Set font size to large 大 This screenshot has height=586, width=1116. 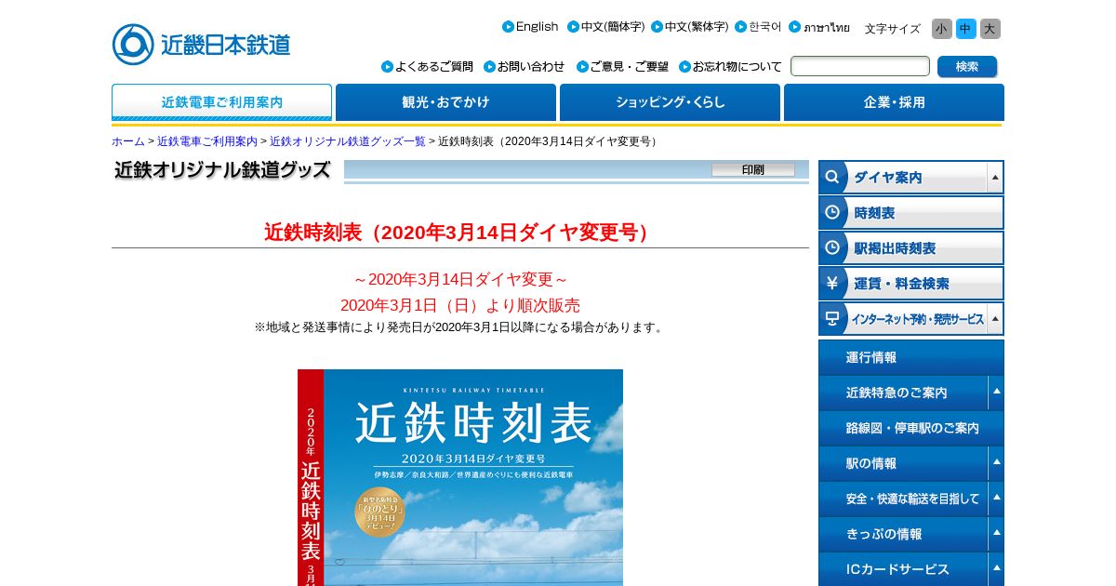coord(990,29)
